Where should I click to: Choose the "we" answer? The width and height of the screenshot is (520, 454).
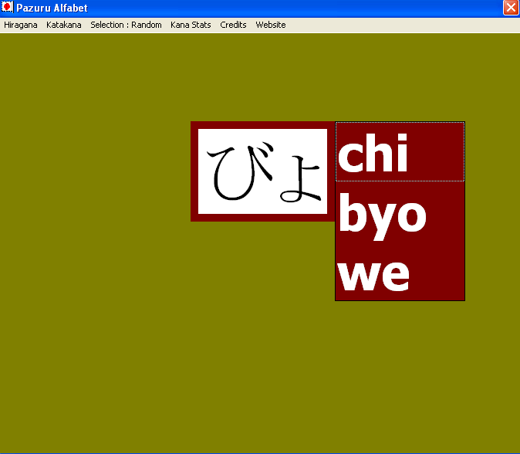[400, 271]
